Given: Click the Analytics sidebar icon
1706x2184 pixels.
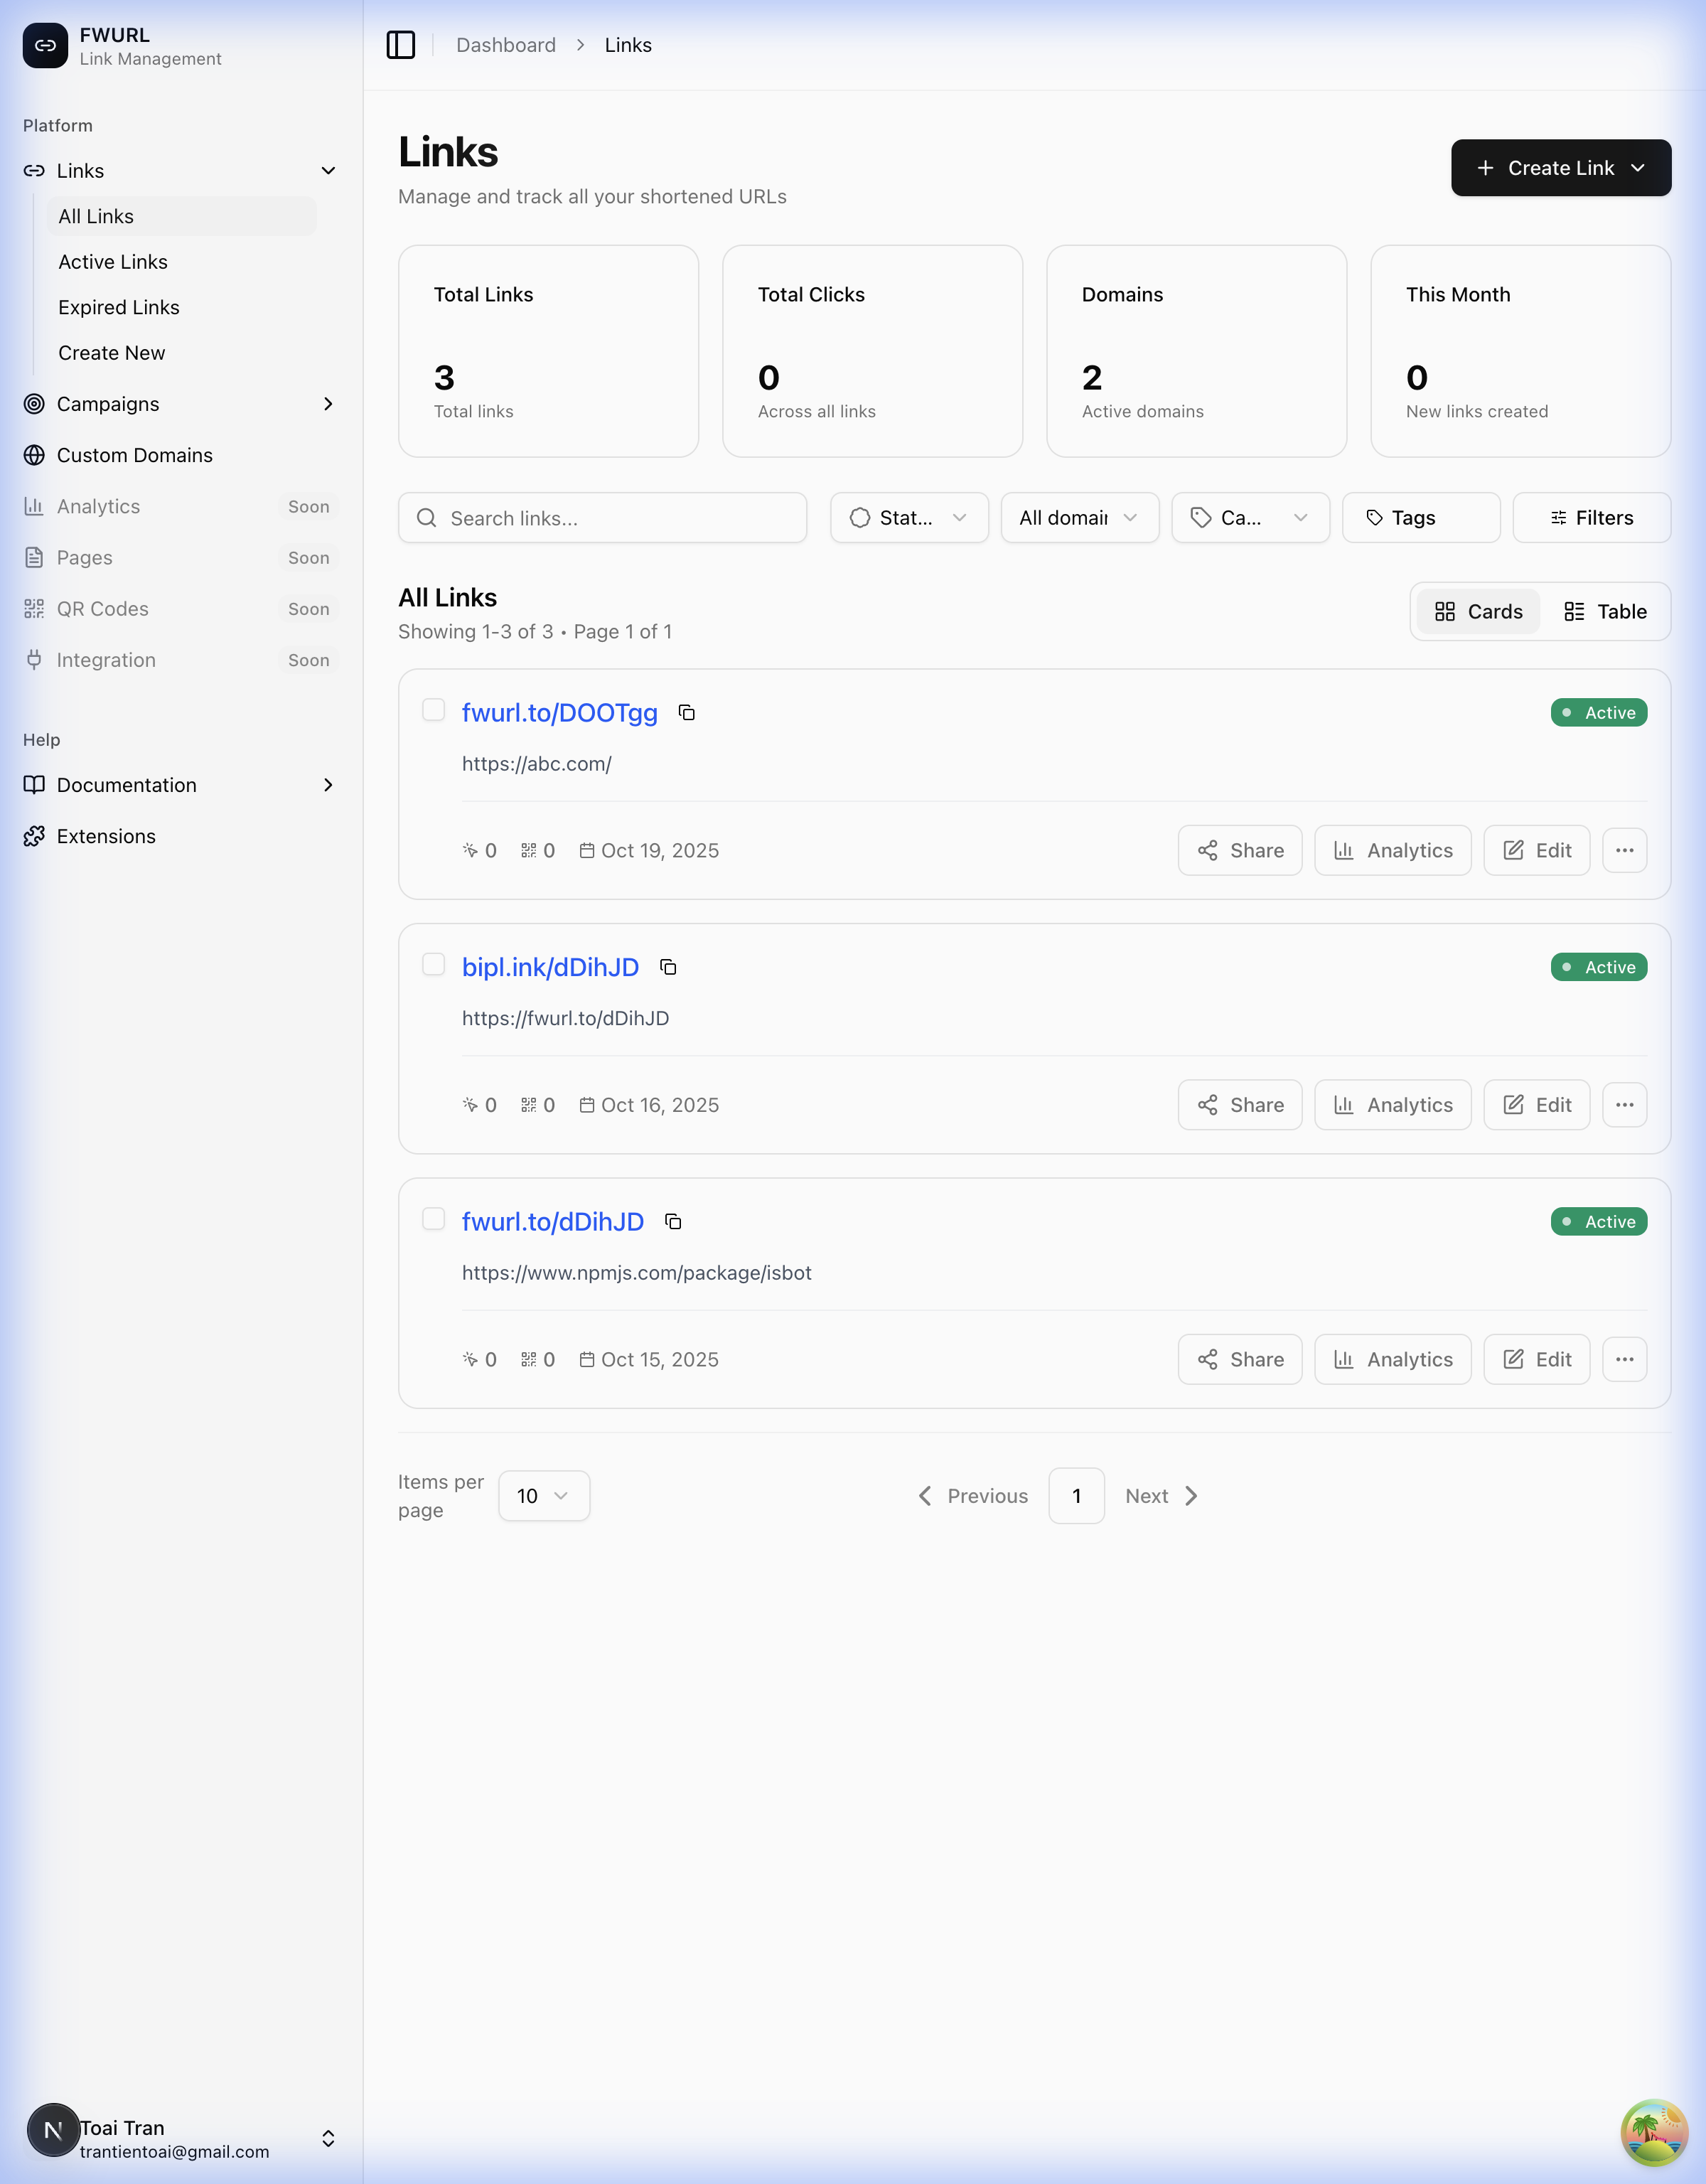Looking at the screenshot, I should point(33,506).
